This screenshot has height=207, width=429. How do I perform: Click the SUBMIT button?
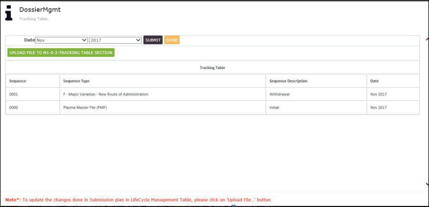pyautogui.click(x=153, y=40)
